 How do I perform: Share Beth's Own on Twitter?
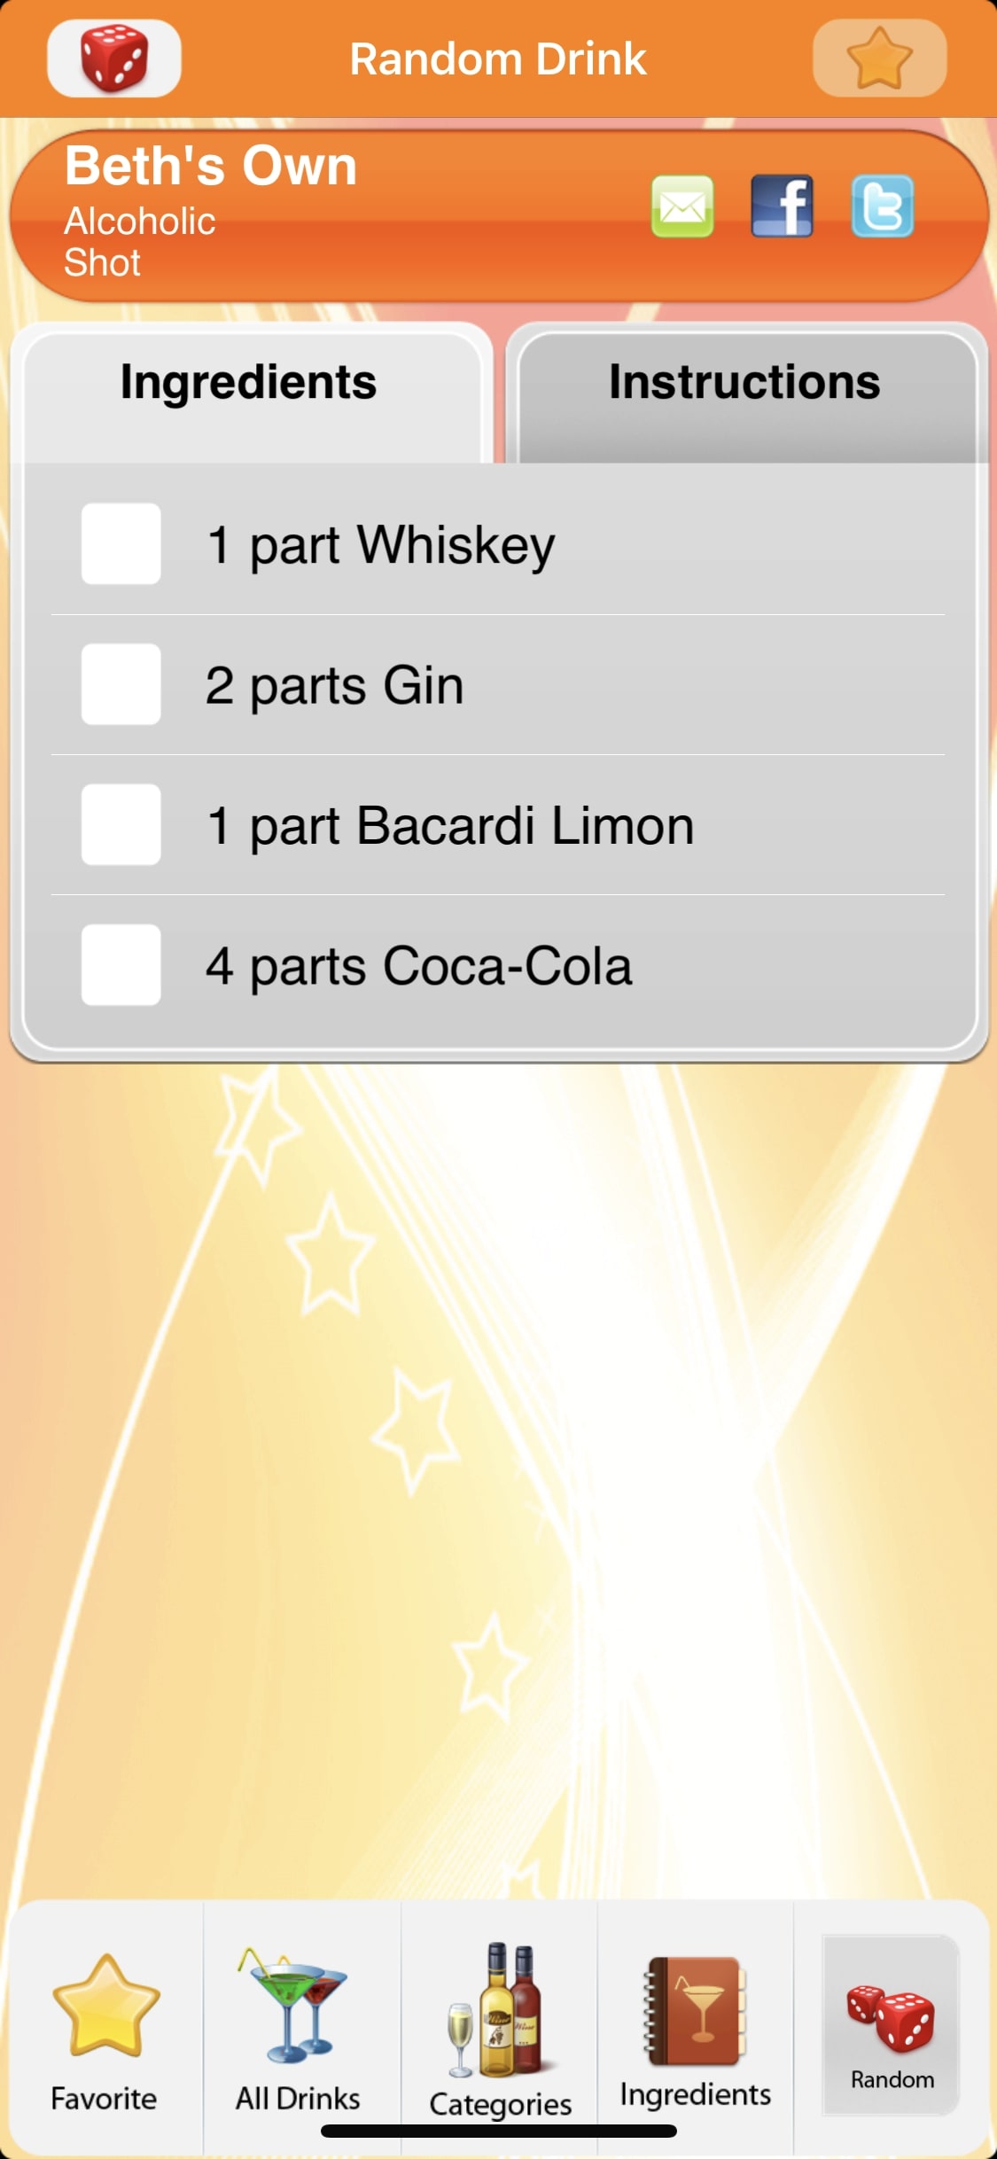coord(882,207)
